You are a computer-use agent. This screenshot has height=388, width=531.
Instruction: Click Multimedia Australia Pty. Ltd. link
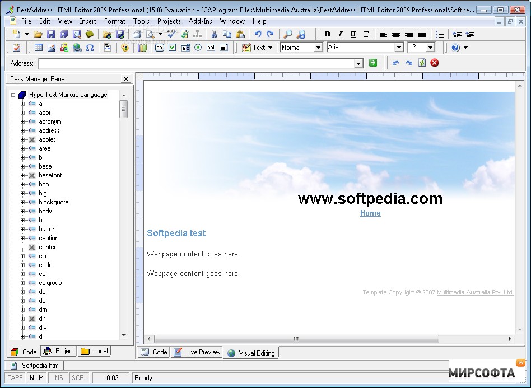tap(475, 292)
